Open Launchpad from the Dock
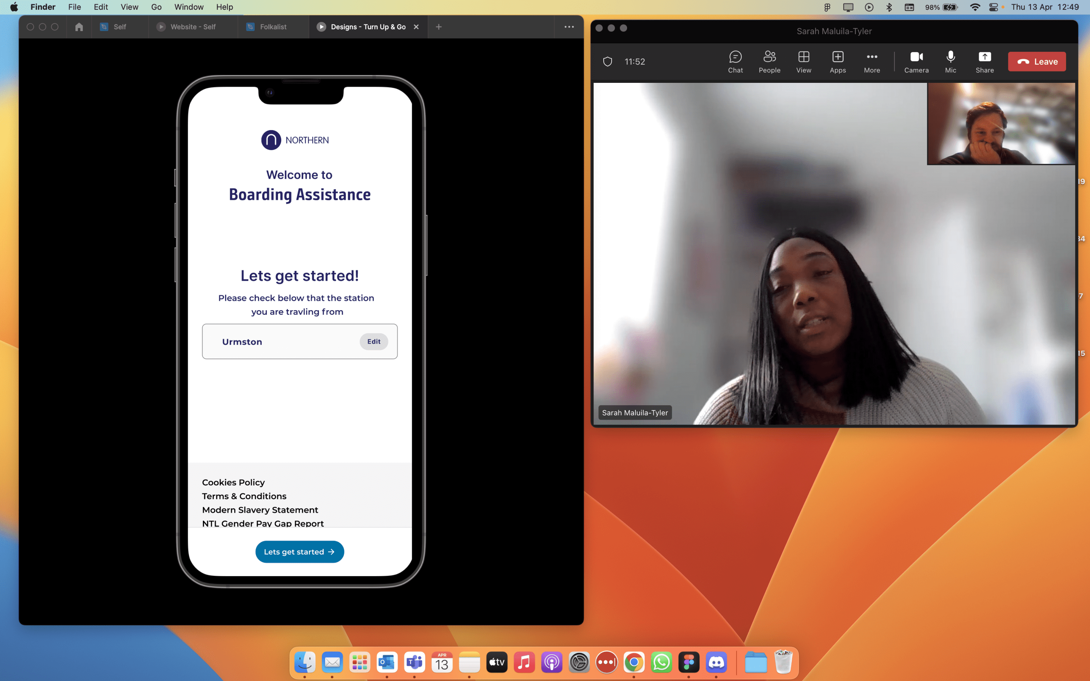 [360, 662]
